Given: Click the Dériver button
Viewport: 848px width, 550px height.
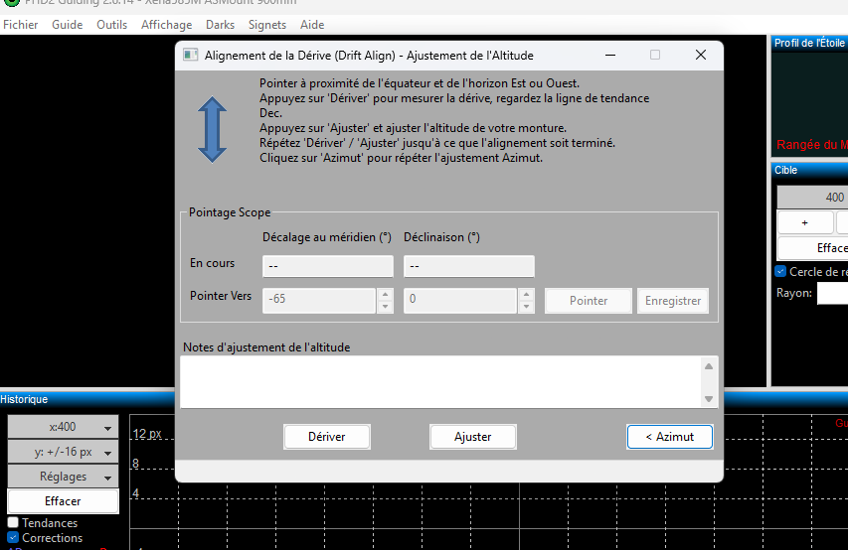Looking at the screenshot, I should click(x=327, y=437).
